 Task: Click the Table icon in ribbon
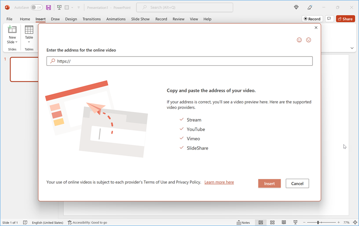tap(29, 30)
